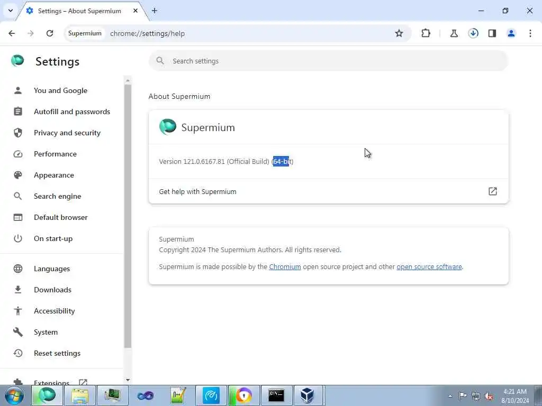The height and width of the screenshot is (406, 542).
Task: Open the colorful keyhole browser taskbar icon
Action: pos(243,395)
